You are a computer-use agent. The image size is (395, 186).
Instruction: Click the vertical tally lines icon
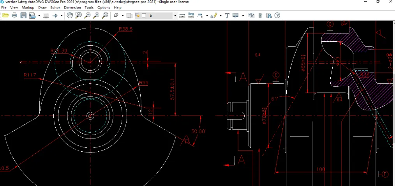point(260,16)
